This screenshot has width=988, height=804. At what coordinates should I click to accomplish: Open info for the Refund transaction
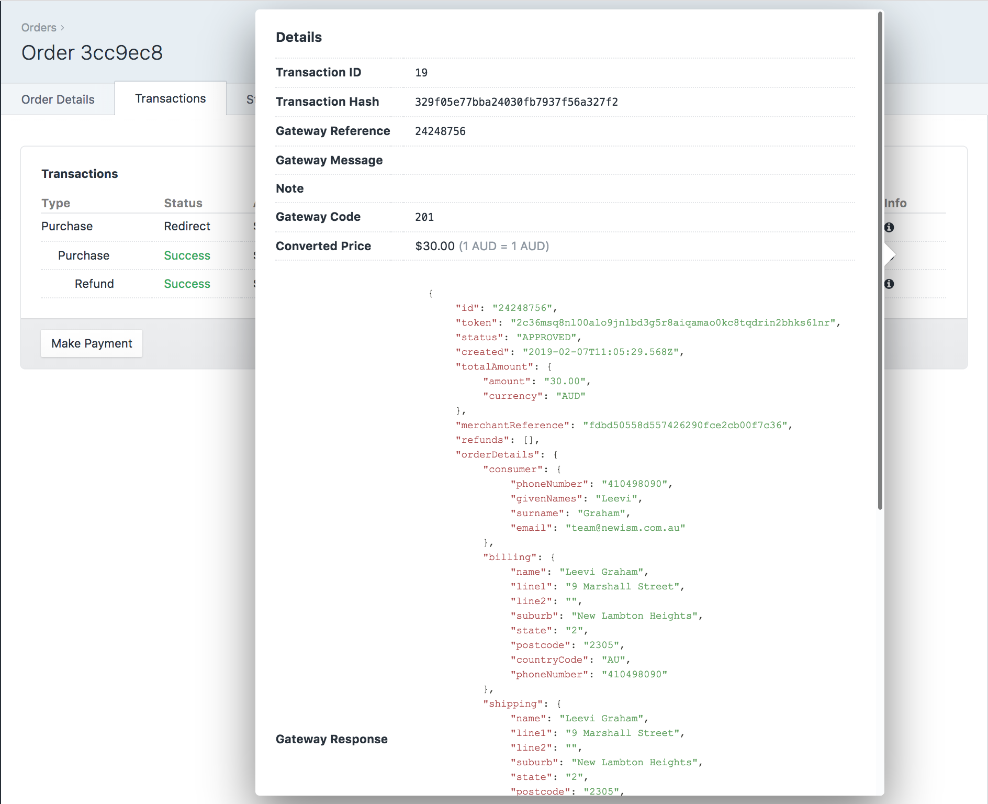click(889, 284)
